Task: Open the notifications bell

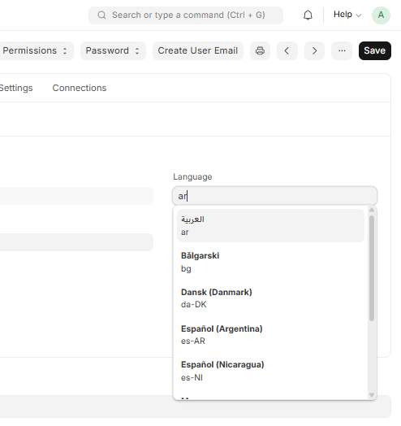Action: coord(308,15)
